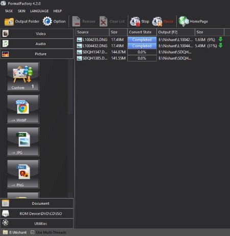Click the 144.87M size cell
Screen dimensions: 230x236
[118, 52]
